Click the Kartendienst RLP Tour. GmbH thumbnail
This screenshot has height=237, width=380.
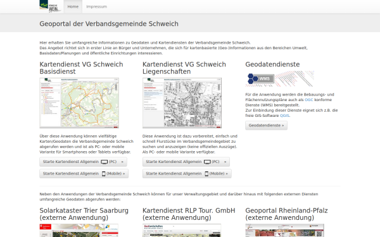click(182, 231)
